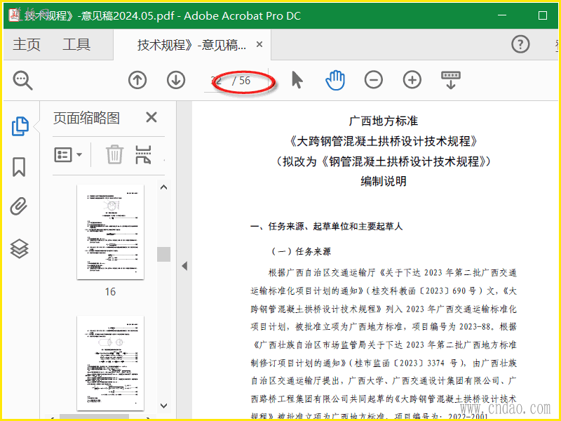
Task: Close the 页面缩略图 panel
Action: (x=151, y=117)
